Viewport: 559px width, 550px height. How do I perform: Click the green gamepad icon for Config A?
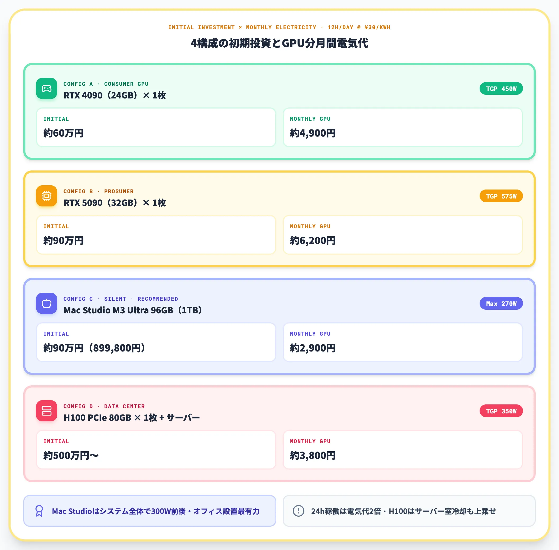click(x=47, y=88)
